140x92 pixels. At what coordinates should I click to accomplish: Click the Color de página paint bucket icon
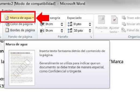pos(7,24)
